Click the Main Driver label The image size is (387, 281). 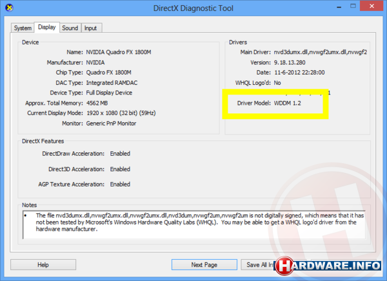coord(255,52)
